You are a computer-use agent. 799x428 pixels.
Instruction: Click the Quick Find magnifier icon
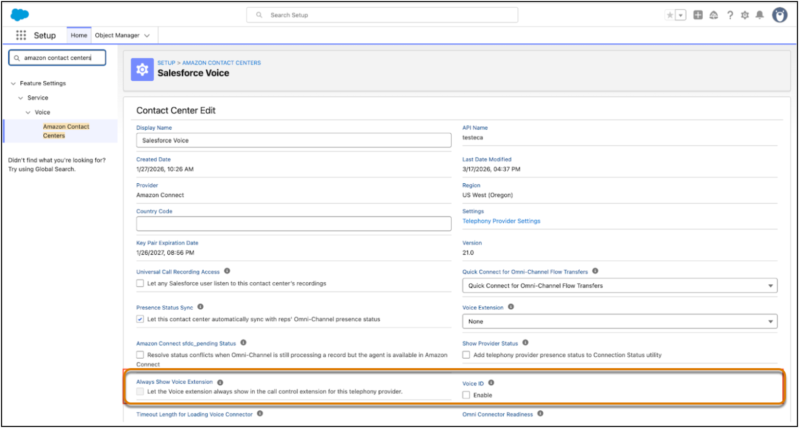pos(17,58)
